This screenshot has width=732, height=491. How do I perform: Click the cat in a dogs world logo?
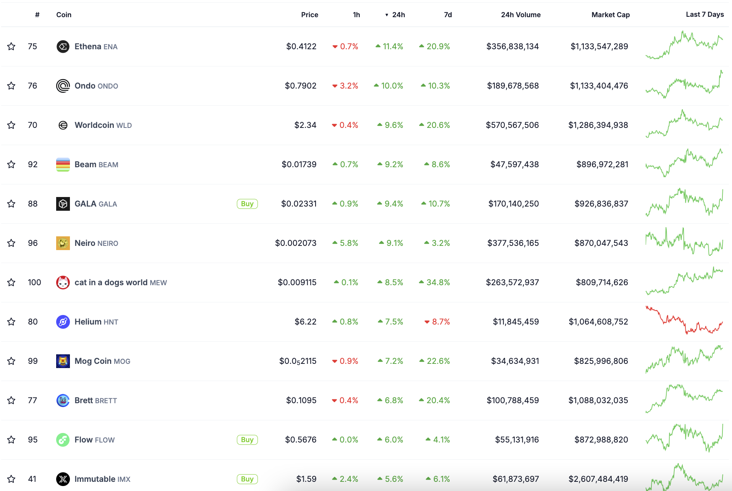click(x=63, y=283)
